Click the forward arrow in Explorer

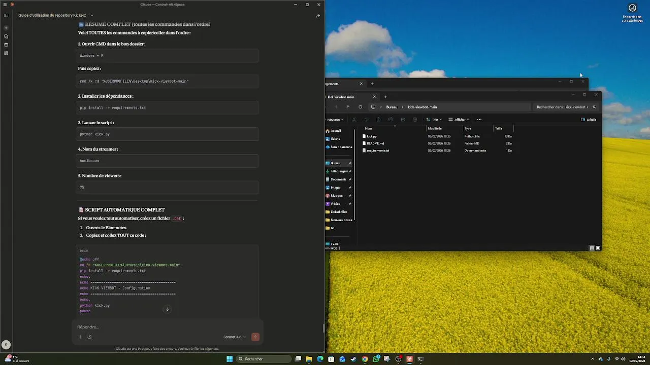(x=336, y=107)
